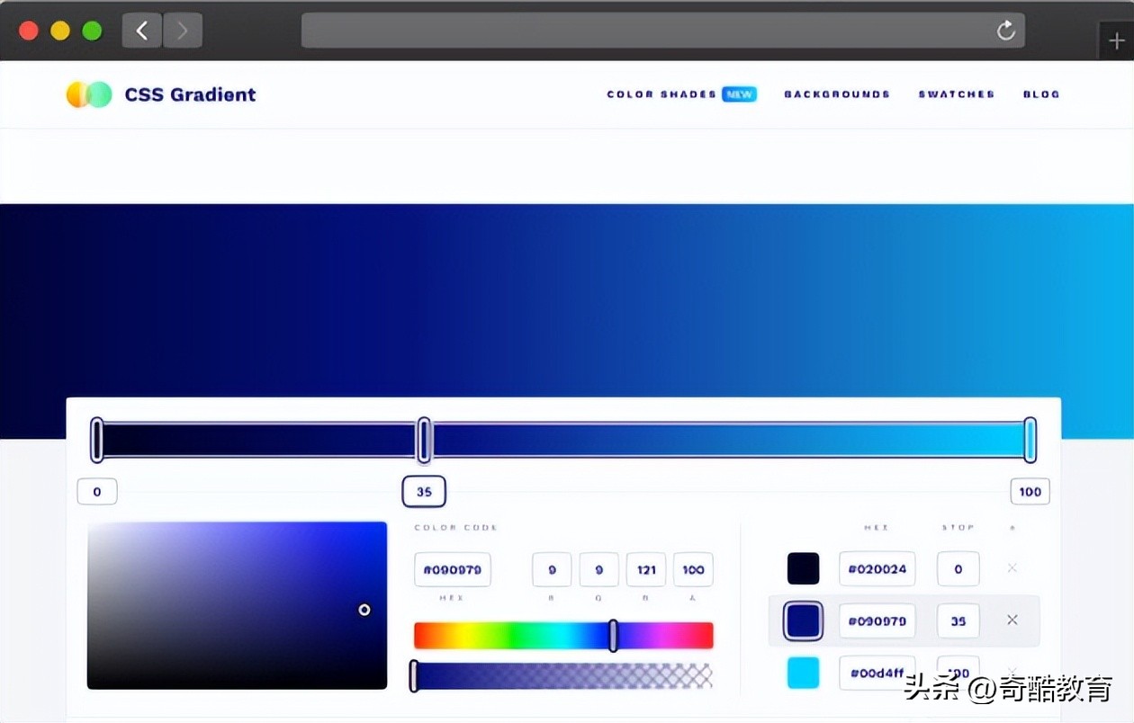Select the #020024 color stop swatch

pos(802,567)
